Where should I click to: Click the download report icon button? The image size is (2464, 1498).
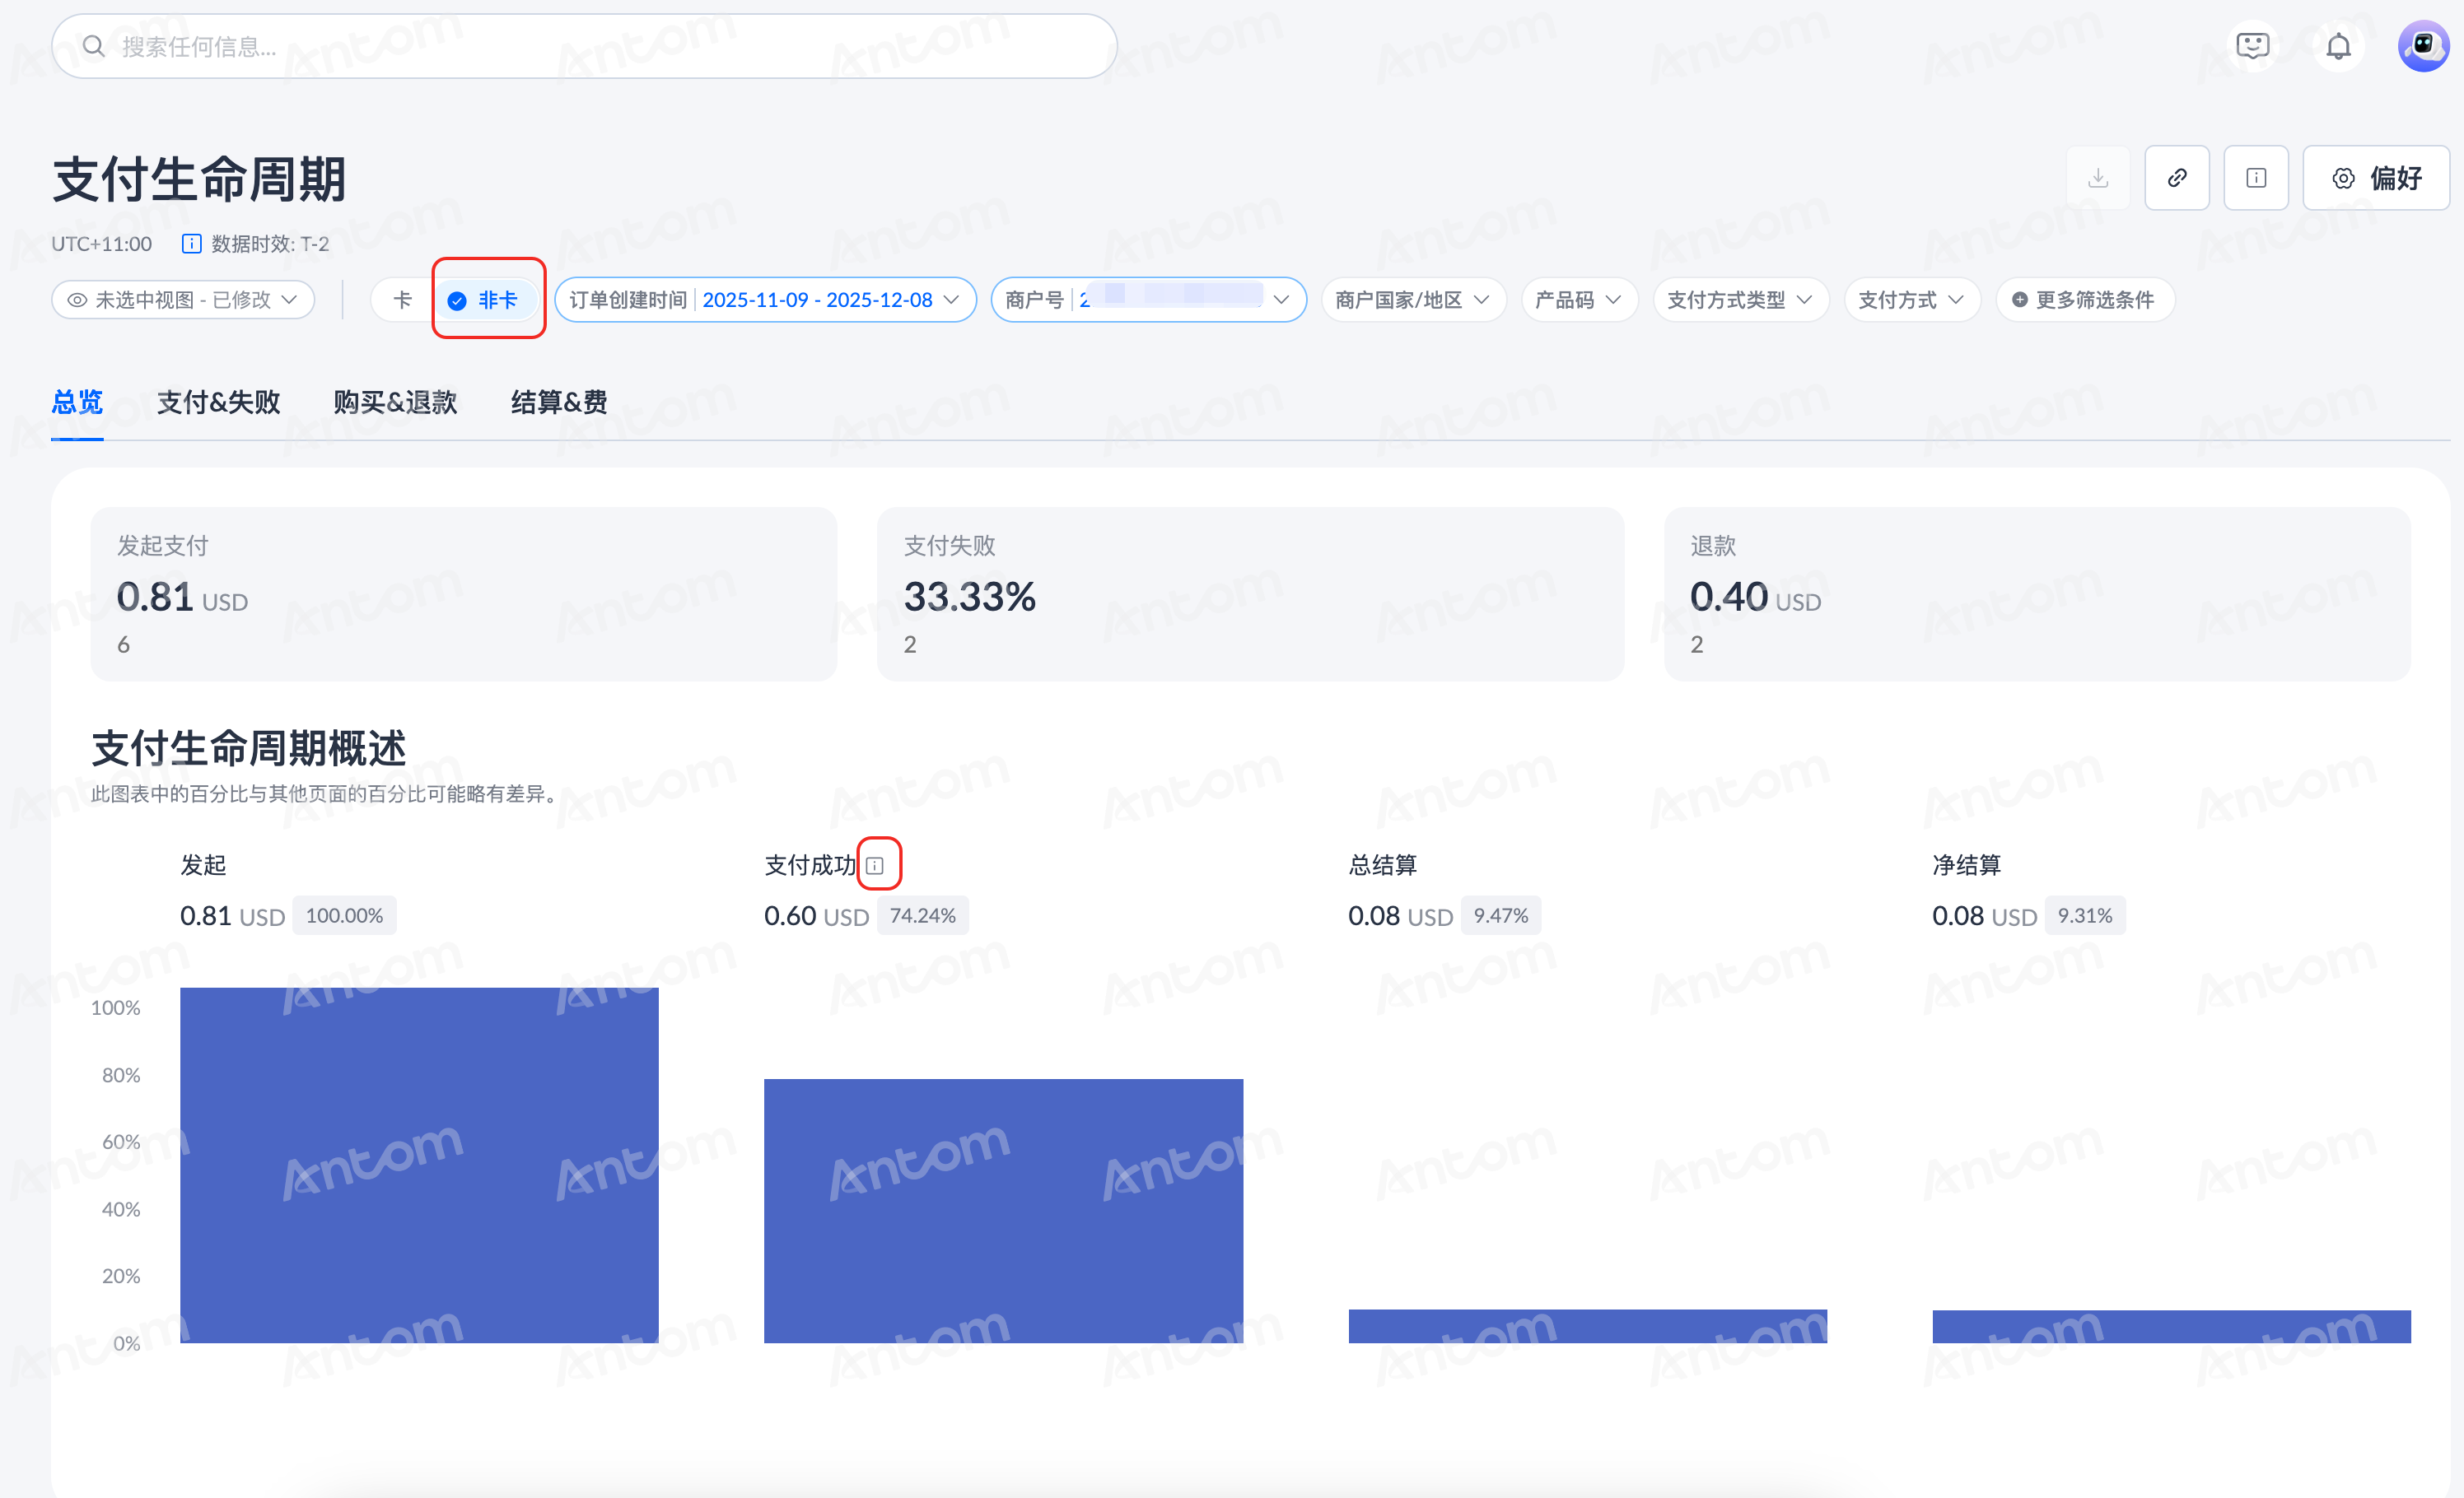point(2098,178)
